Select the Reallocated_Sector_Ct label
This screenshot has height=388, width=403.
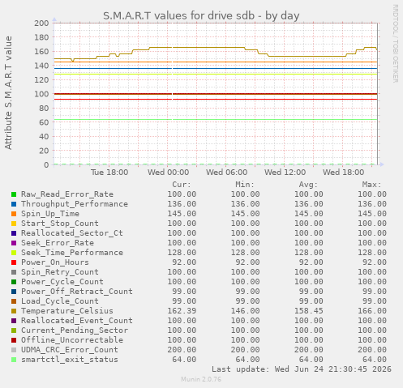(72, 233)
